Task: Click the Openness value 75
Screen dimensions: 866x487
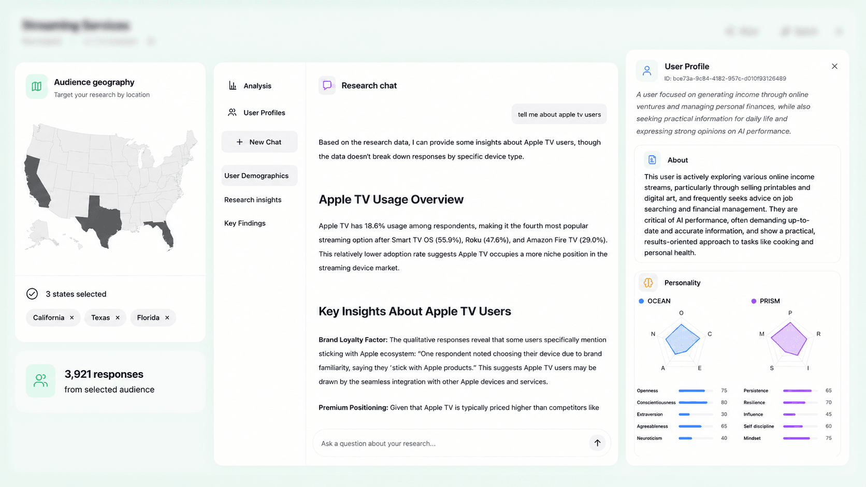Action: point(724,391)
